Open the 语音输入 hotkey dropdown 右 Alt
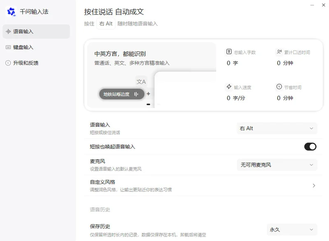329x241 pixels. pos(277,129)
